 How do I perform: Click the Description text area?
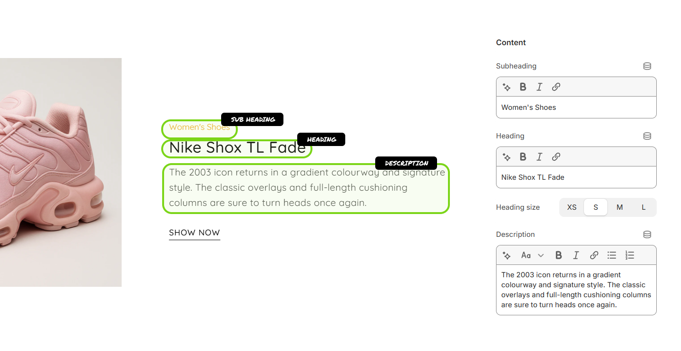576,290
